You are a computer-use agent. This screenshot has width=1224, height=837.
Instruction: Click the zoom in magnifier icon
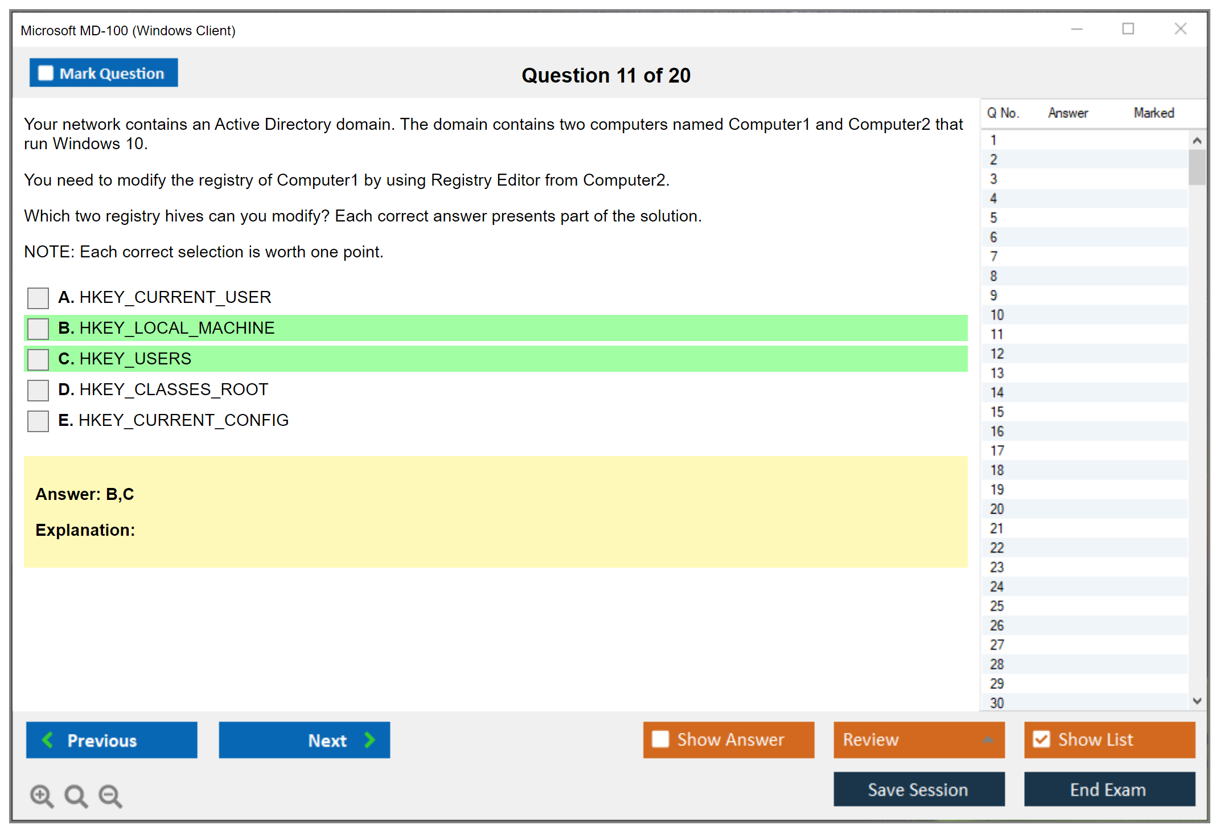coord(42,795)
